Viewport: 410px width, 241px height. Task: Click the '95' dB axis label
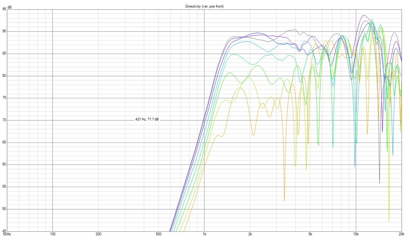(4, 9)
